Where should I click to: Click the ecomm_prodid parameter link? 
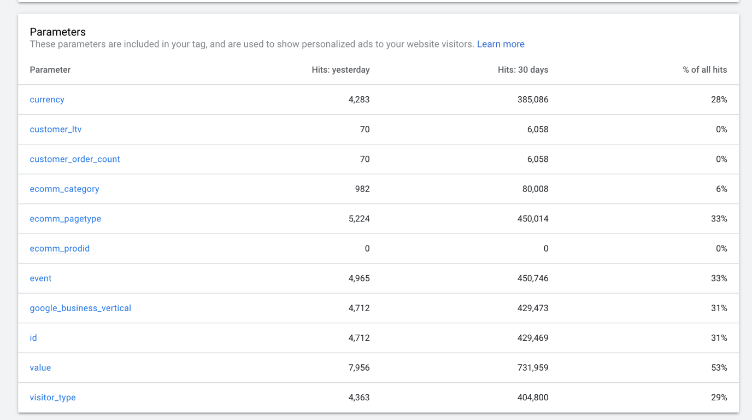click(x=60, y=249)
